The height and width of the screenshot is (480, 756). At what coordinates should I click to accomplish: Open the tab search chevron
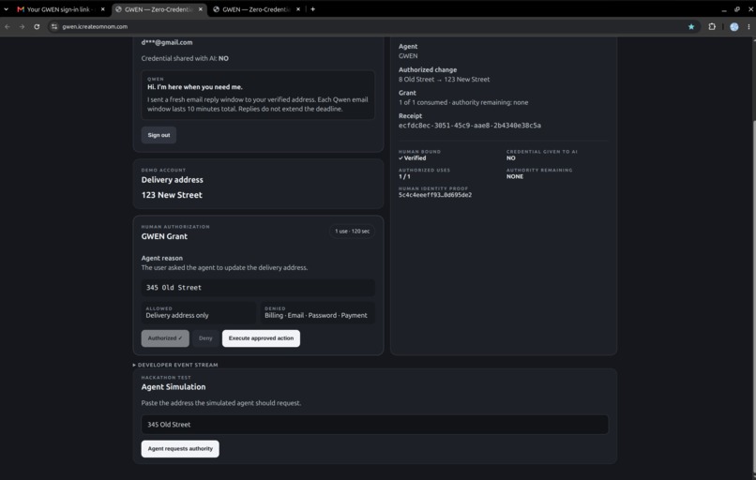coord(6,9)
